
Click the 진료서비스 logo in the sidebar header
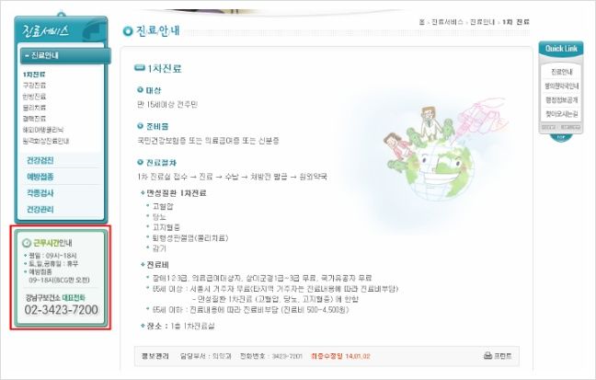[x=46, y=30]
